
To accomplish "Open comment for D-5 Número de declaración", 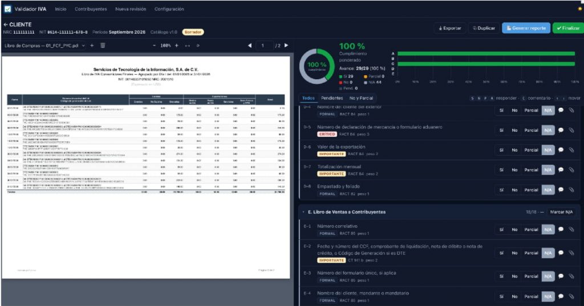I will point(561,130).
